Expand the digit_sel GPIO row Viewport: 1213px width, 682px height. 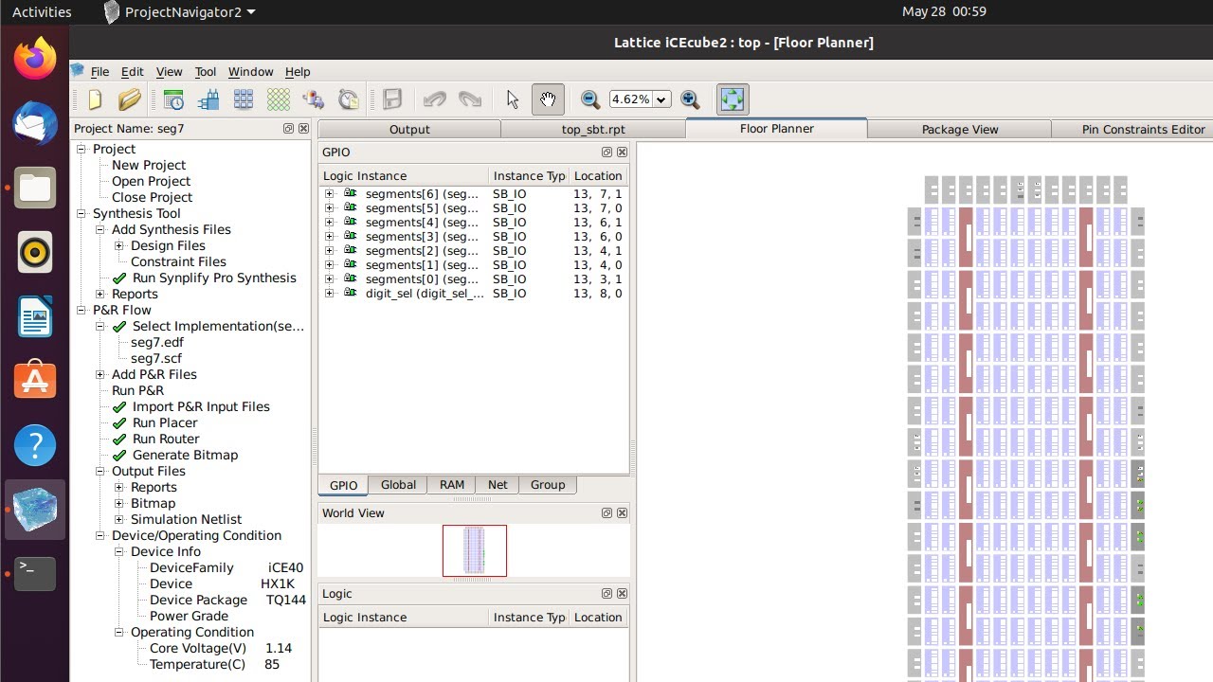[329, 293]
